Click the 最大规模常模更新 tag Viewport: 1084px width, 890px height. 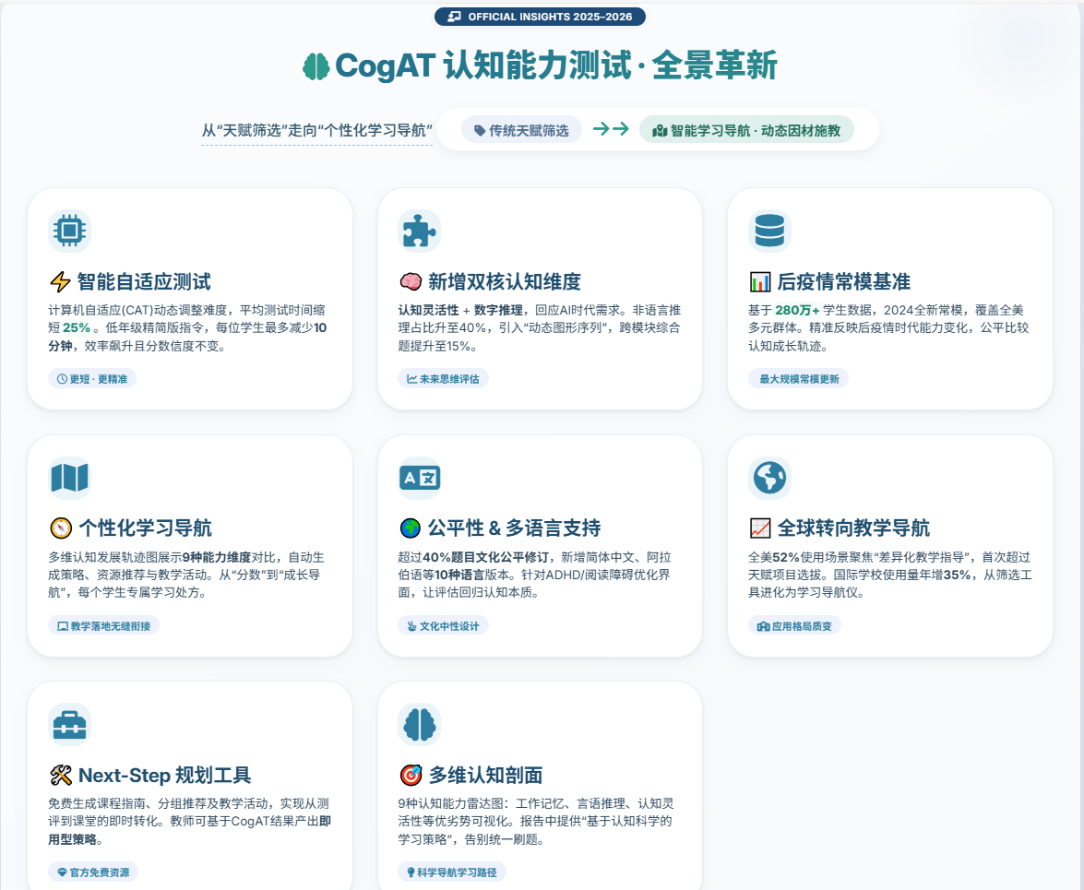[799, 378]
